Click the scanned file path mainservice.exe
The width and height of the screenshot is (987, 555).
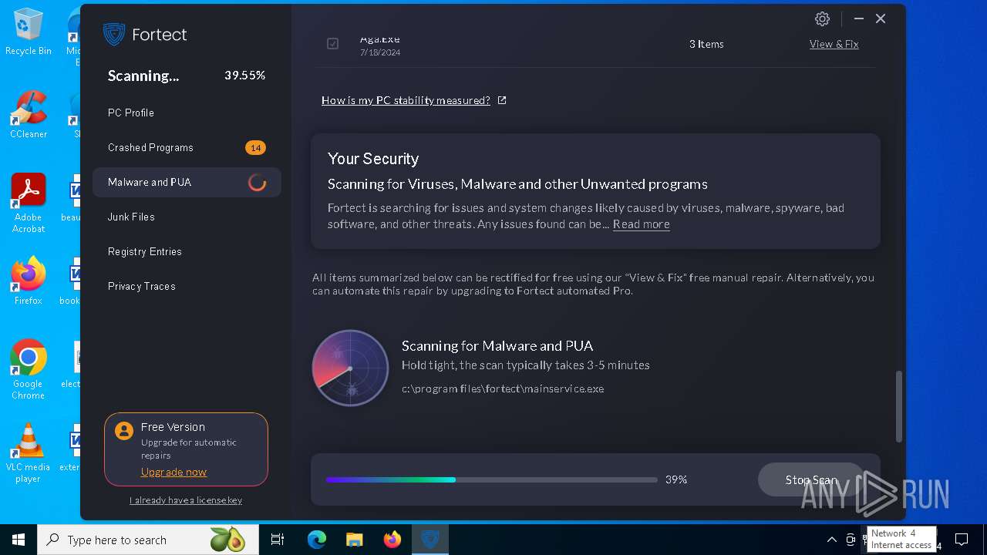pos(503,388)
